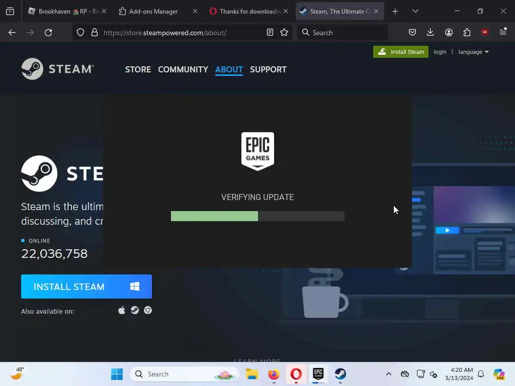This screenshot has height=386, width=515.
Task: Open the COMMUNITY menu on Steam
Action: point(183,69)
